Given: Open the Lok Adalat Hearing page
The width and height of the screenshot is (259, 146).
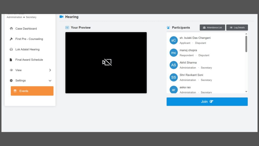Looking at the screenshot, I should coord(27,49).
